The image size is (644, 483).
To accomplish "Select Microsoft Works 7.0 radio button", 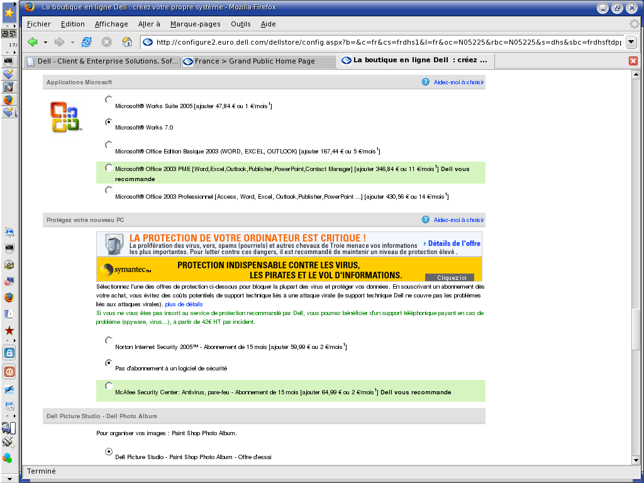I will [x=108, y=121].
